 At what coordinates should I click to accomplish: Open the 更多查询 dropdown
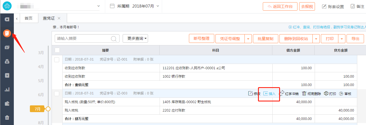135,38
